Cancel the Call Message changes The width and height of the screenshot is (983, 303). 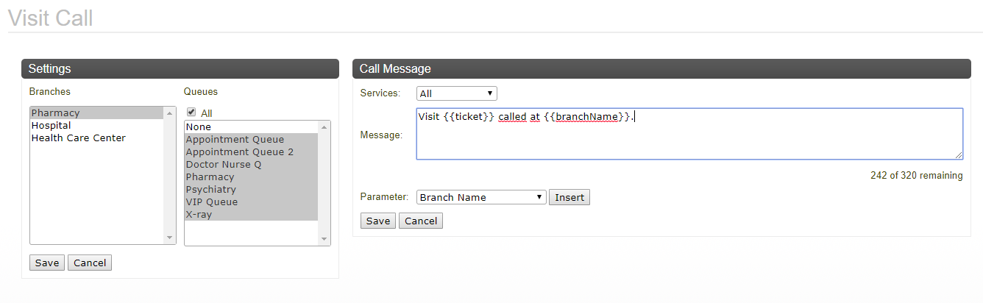click(x=421, y=221)
